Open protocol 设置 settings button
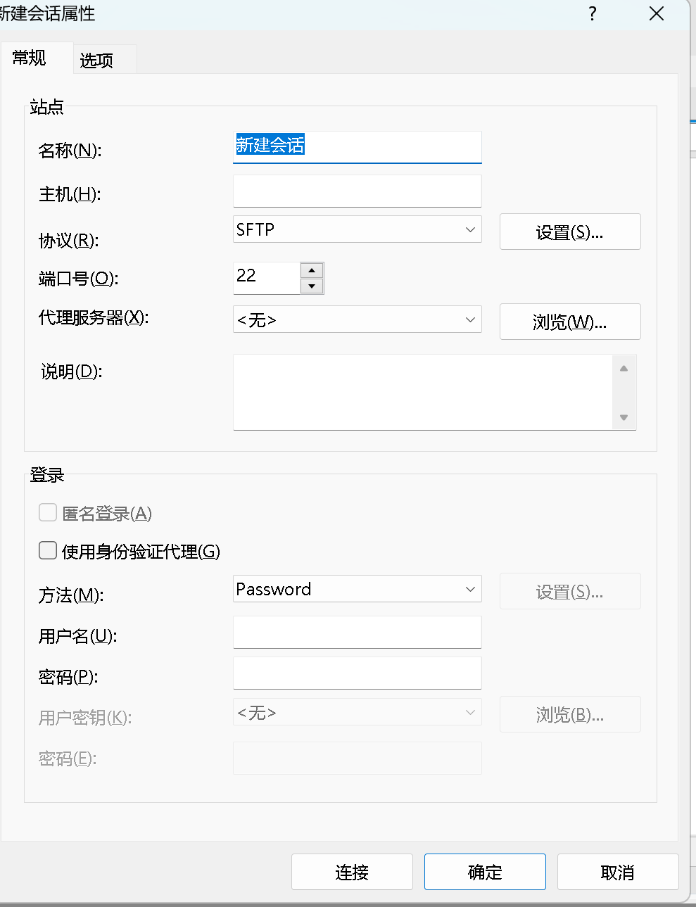Viewport: 696px width, 907px height. (569, 232)
